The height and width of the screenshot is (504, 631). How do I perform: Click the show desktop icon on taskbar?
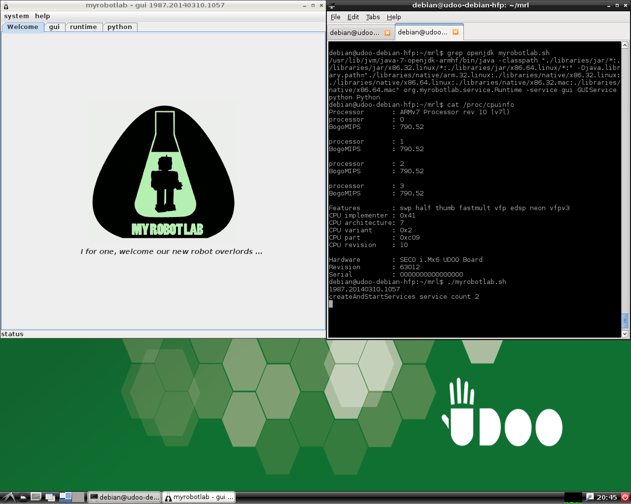tap(36, 497)
